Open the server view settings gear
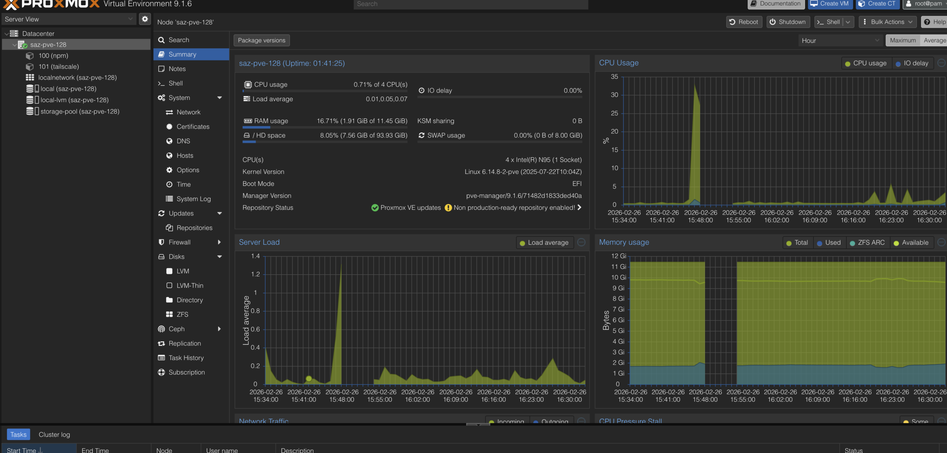 [x=145, y=19]
